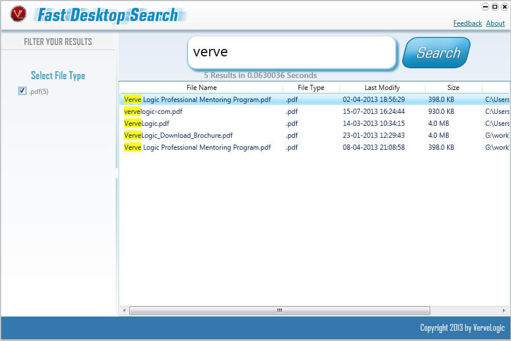Image resolution: width=511 pixels, height=341 pixels.
Task: Click the horizontal scrollbar thumb
Action: [x=279, y=311]
